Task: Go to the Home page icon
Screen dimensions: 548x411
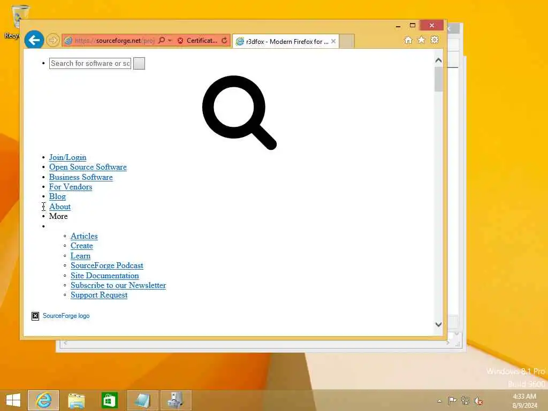Action: (x=408, y=40)
